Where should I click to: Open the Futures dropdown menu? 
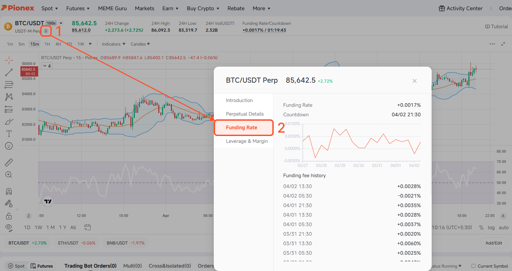[78, 8]
